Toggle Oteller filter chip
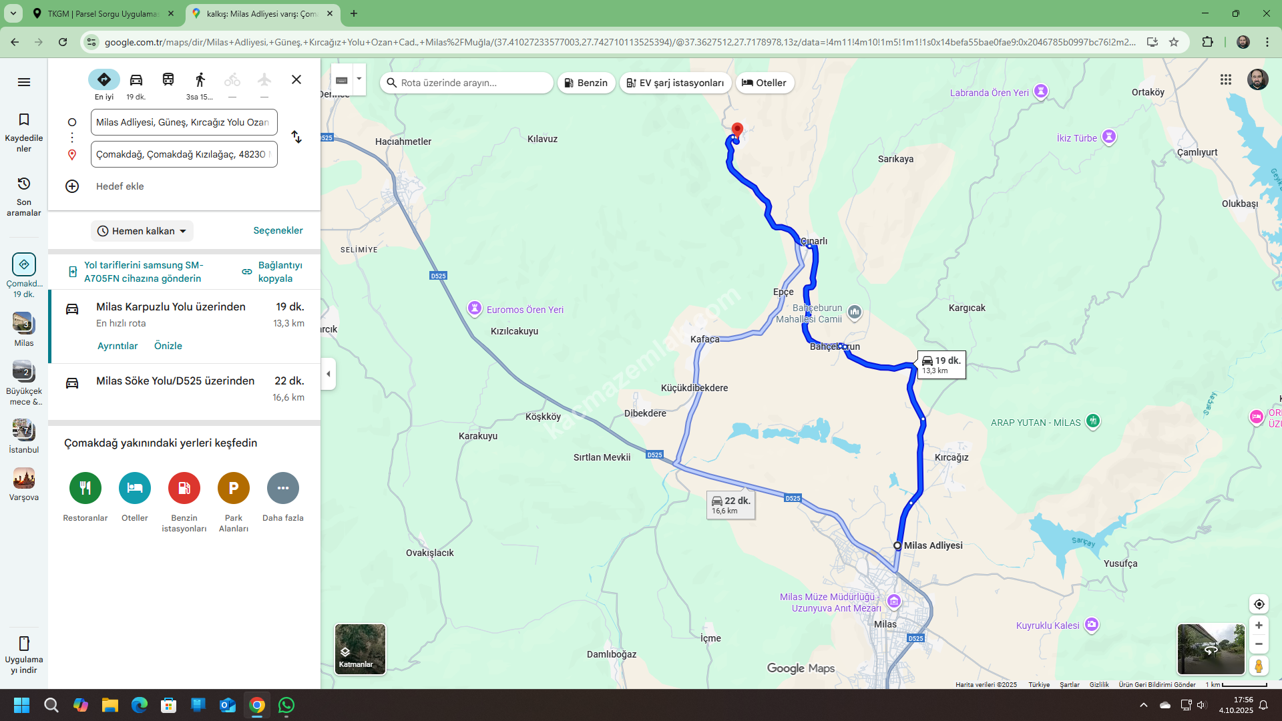Screen dimensions: 1282x721 click(x=764, y=83)
